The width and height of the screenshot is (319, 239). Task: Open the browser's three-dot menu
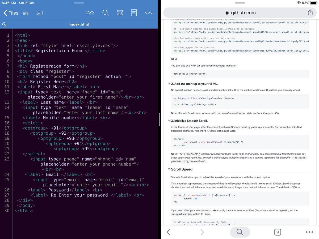310,232
